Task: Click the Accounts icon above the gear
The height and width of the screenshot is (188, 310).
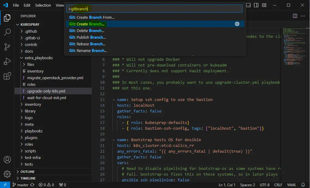Action: pos(7,160)
